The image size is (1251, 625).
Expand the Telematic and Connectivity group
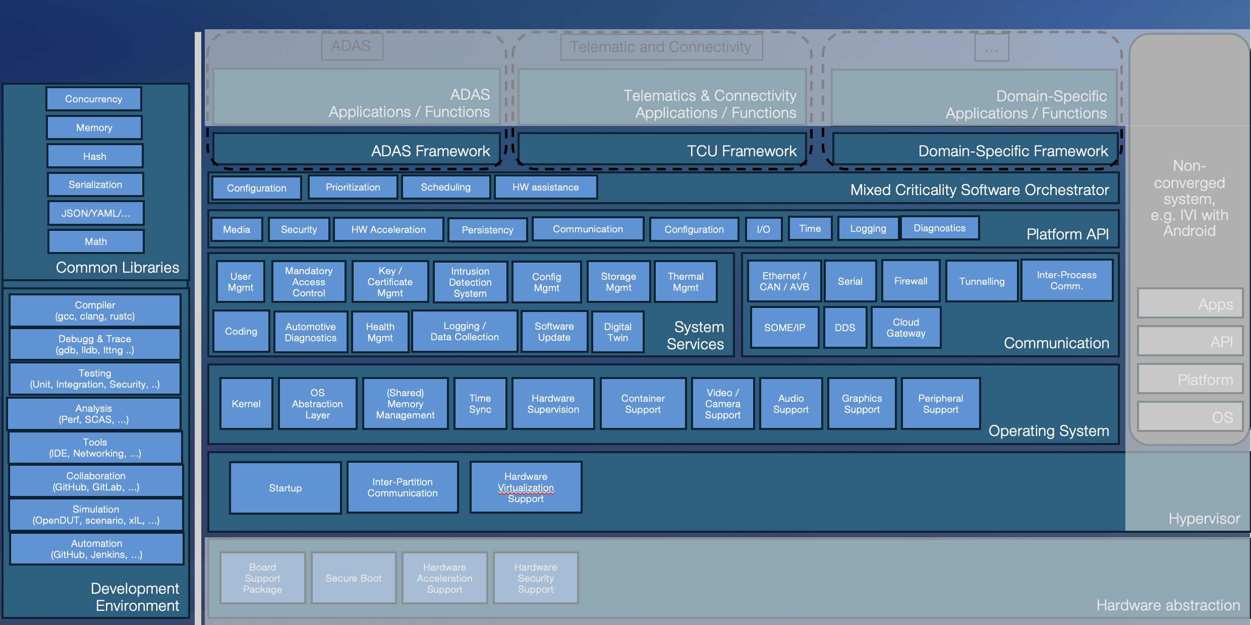pyautogui.click(x=661, y=46)
